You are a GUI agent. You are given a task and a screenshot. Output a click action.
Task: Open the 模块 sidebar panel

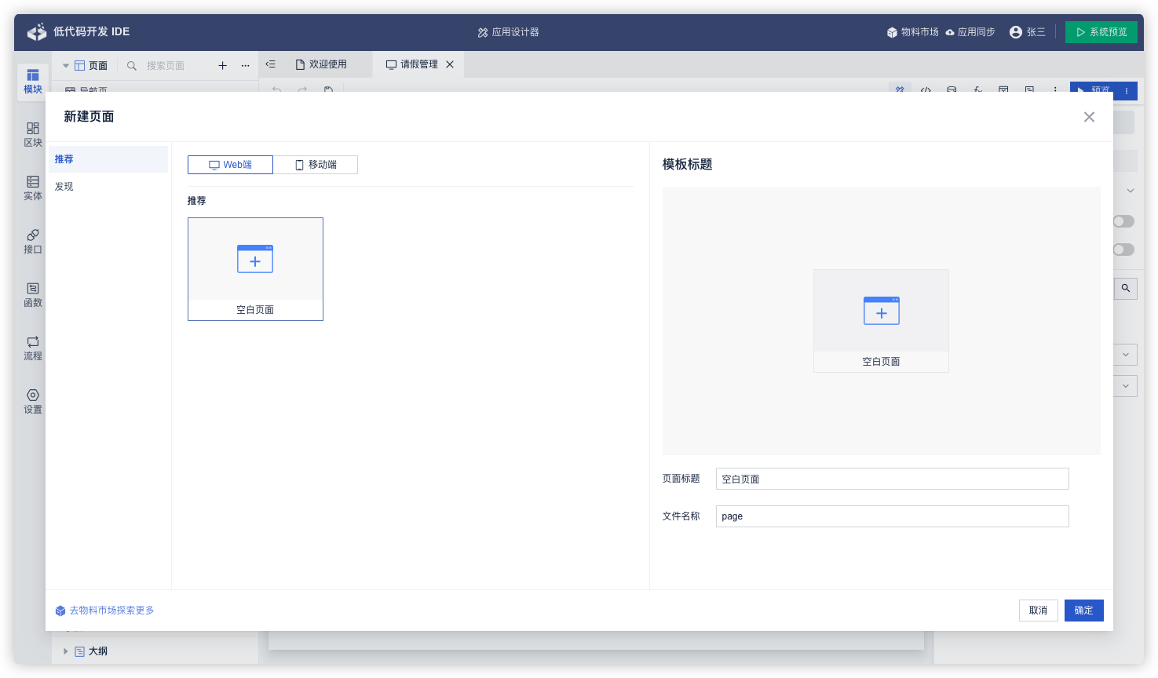click(x=32, y=81)
